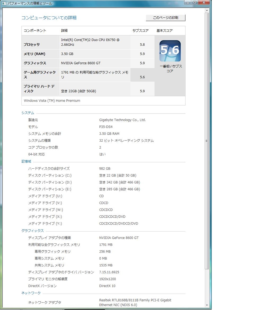
Task: Click the 1535 MB shared memory value
Action: [106, 265]
